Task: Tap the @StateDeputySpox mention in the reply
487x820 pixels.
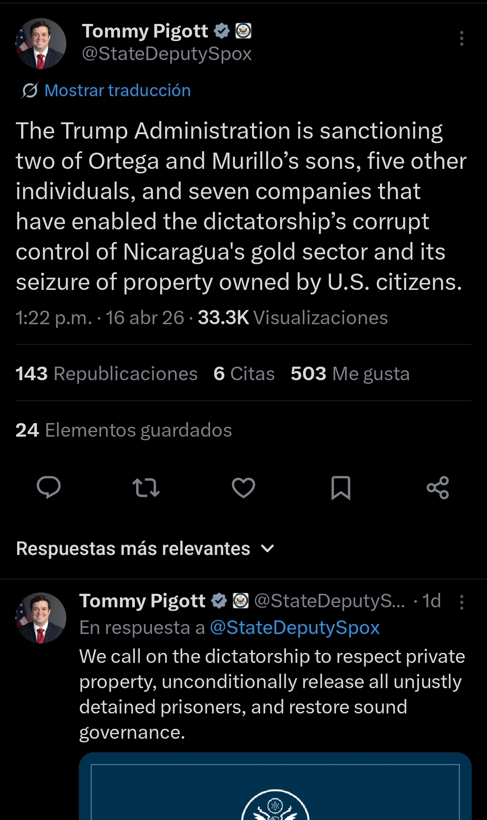Action: point(295,628)
